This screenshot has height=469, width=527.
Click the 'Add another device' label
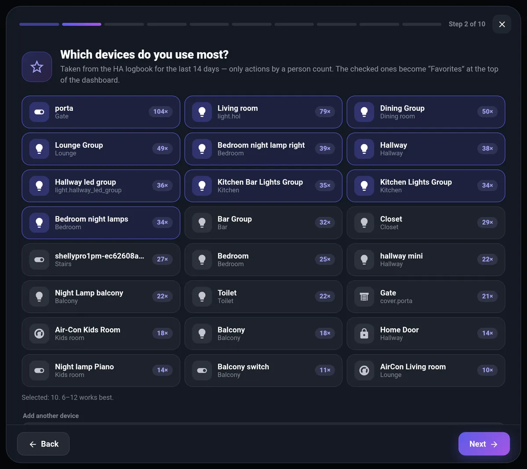tap(51, 416)
